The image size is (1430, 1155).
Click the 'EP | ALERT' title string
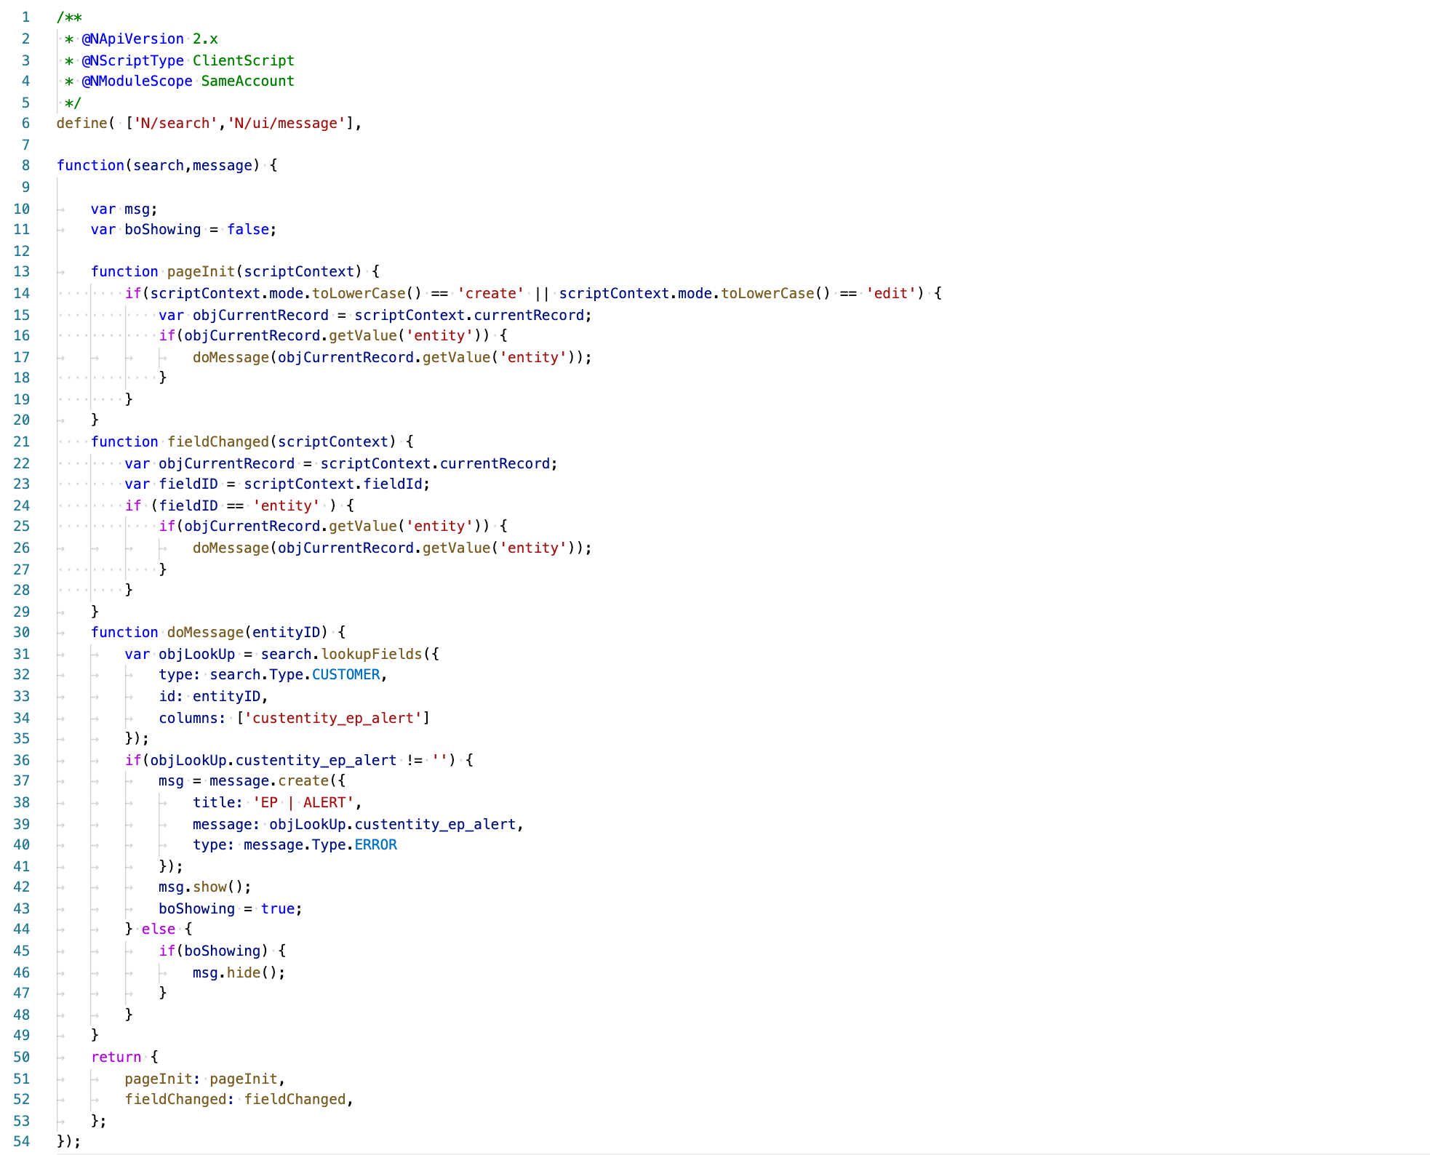303,803
